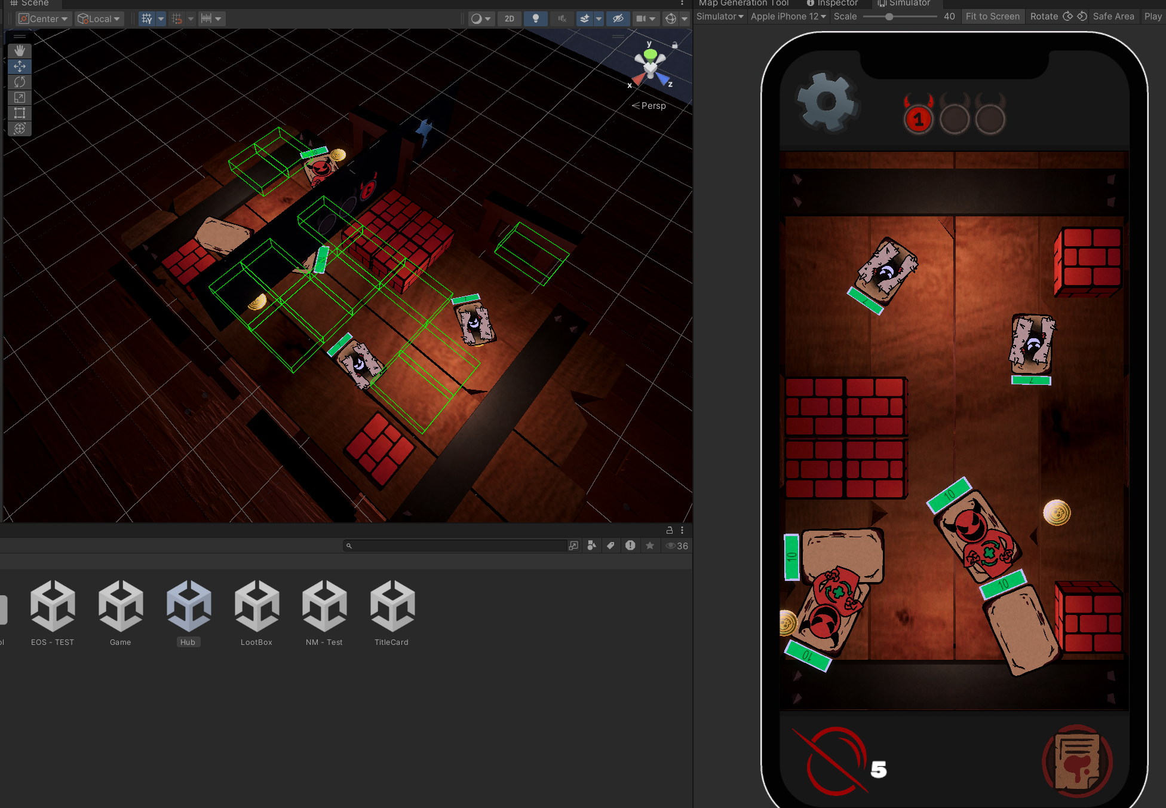The width and height of the screenshot is (1166, 808).
Task: Click the Search by Type filter icon
Action: (x=591, y=546)
